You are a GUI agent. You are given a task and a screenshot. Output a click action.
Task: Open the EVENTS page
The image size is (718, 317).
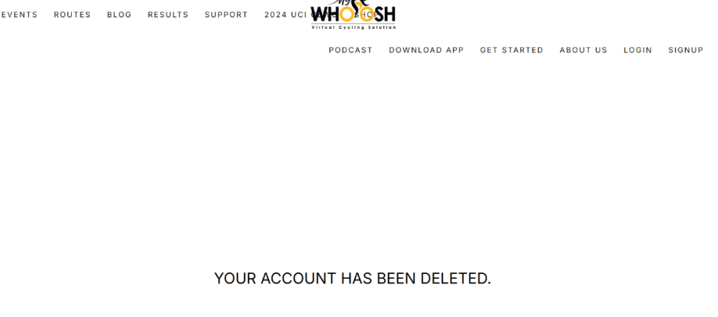pyautogui.click(x=19, y=14)
